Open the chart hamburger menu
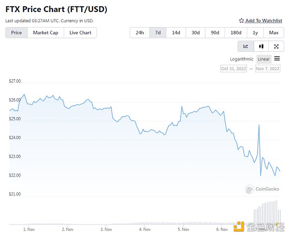This screenshot has height=237, width=290. click(277, 59)
